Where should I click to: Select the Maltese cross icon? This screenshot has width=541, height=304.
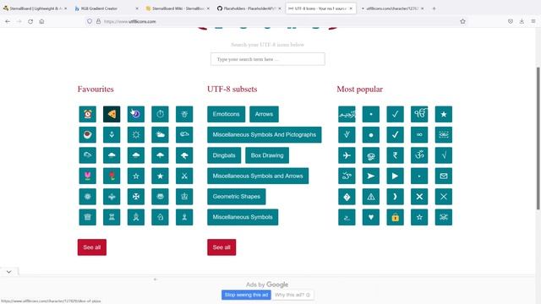click(x=136, y=197)
